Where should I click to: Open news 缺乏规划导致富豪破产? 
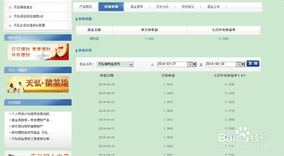pyautogui.click(x=27, y=126)
